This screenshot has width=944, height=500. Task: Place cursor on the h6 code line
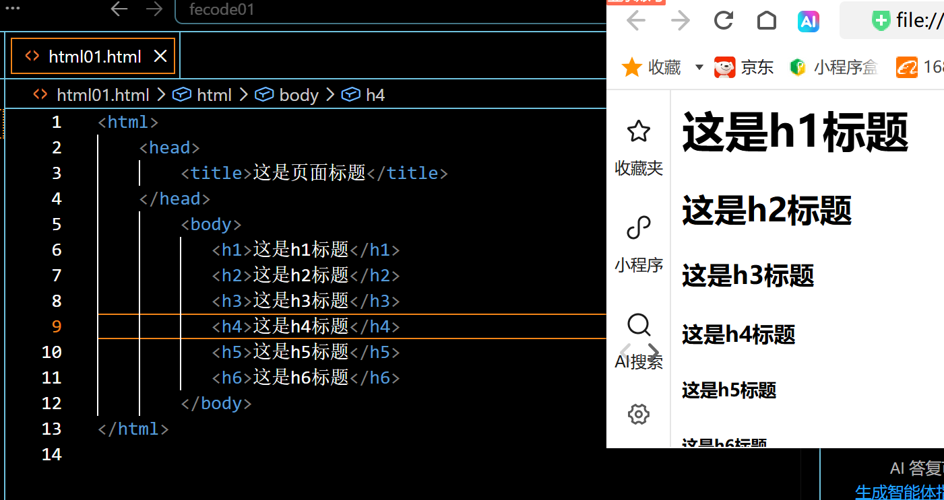click(x=306, y=378)
